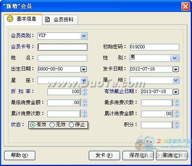The width and height of the screenshot is (192, 166).
Task: Select the 有效 status radio button
Action: 32,125
